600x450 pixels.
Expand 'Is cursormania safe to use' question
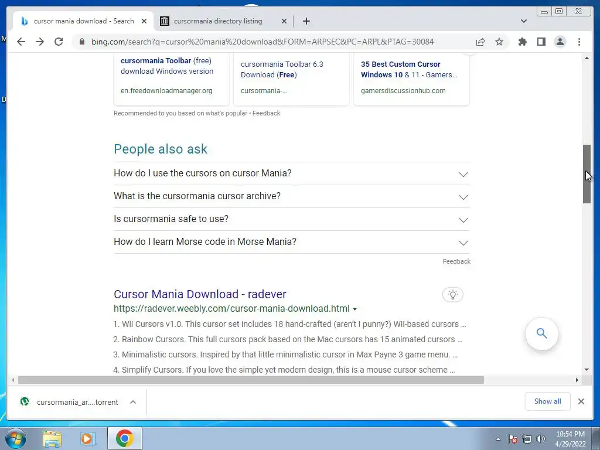291,219
